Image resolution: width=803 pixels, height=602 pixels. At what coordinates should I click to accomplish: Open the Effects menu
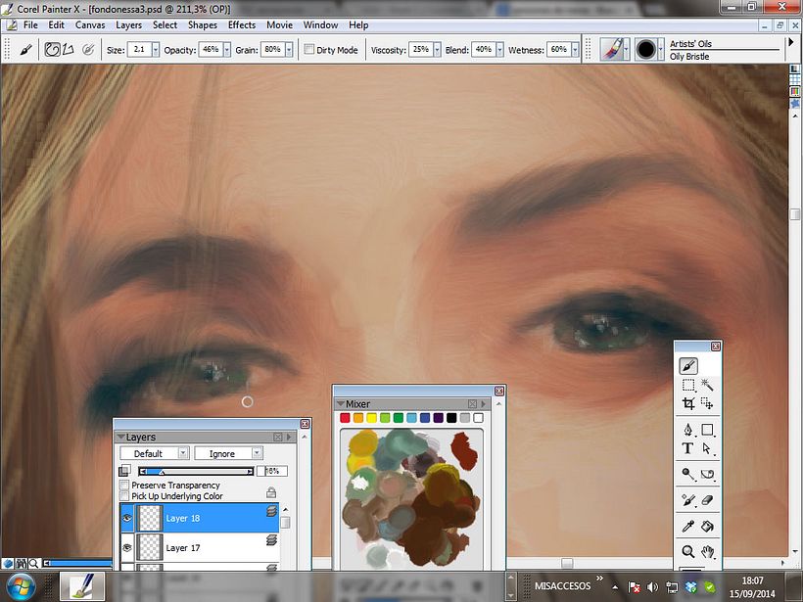[x=241, y=24]
